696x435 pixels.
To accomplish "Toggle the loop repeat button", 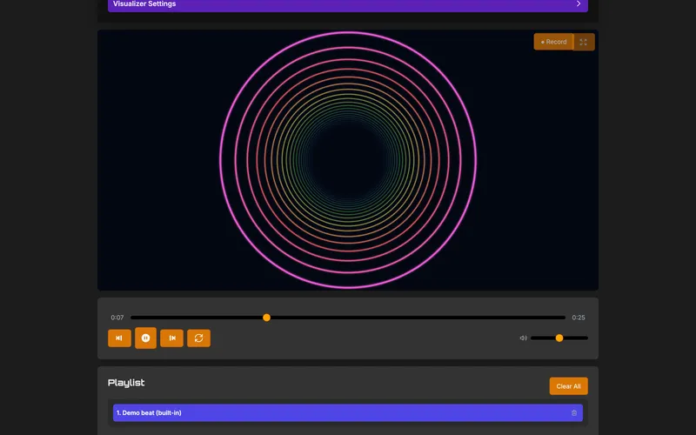I will [199, 338].
